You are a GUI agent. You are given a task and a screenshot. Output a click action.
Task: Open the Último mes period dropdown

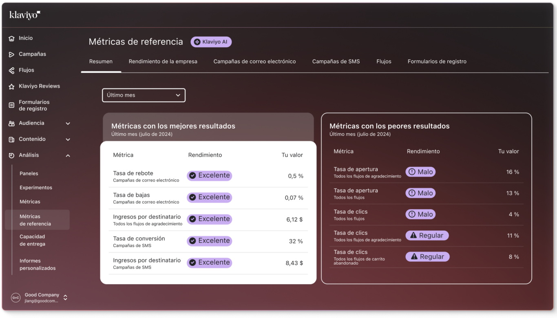click(x=144, y=95)
